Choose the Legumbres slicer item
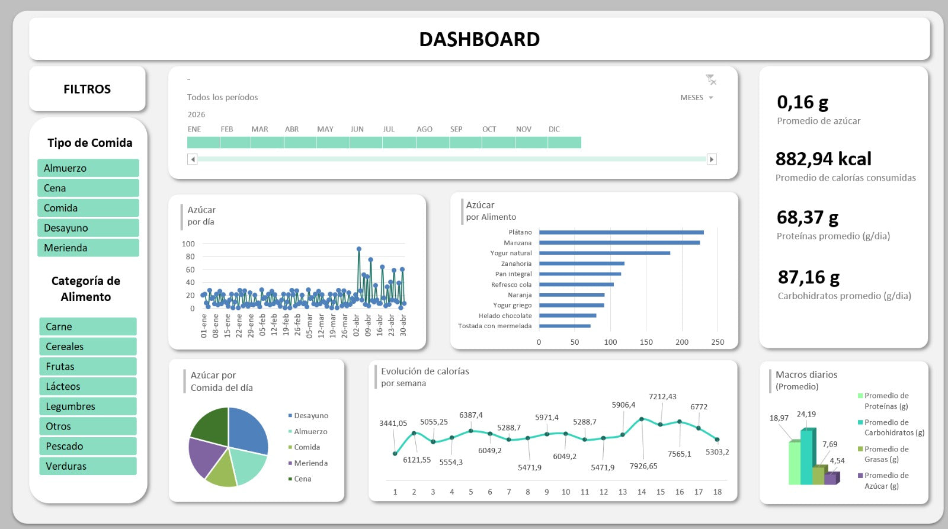The image size is (948, 529). (x=88, y=406)
